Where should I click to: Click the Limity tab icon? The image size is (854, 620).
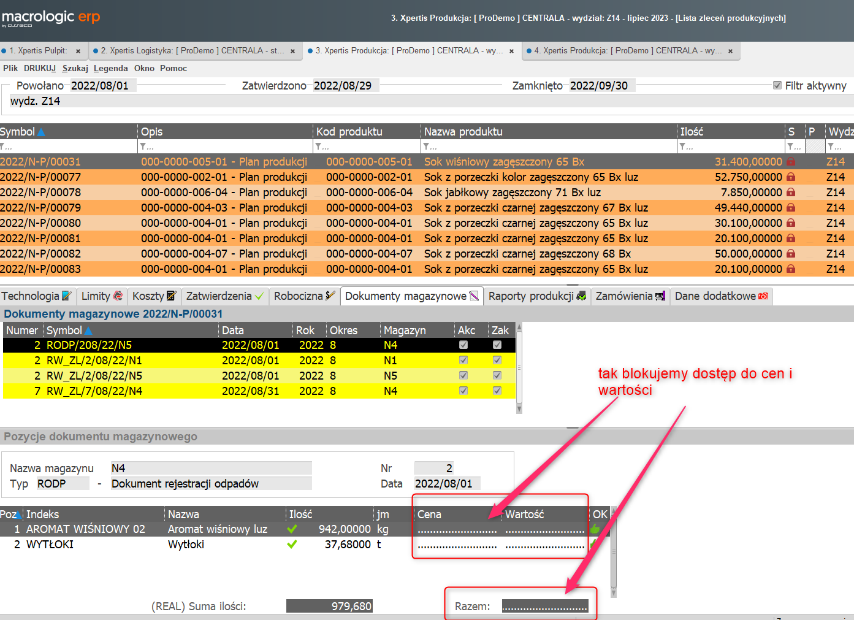point(118,296)
